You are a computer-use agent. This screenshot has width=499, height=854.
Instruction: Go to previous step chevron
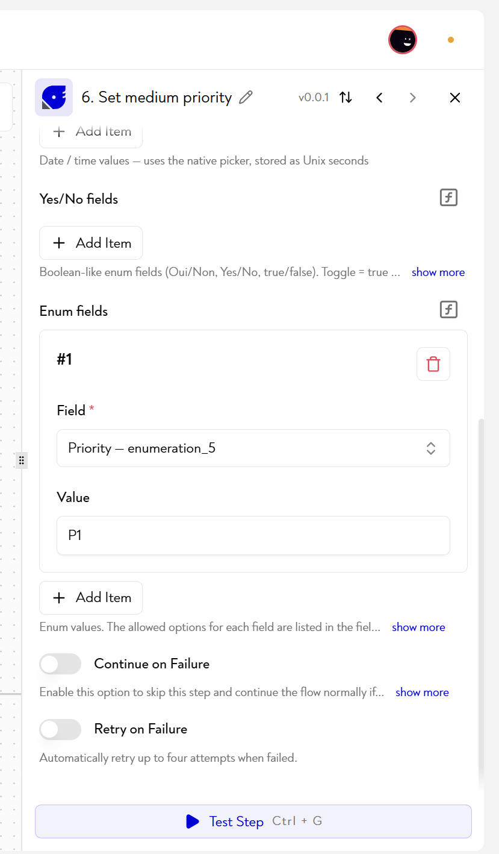point(379,97)
